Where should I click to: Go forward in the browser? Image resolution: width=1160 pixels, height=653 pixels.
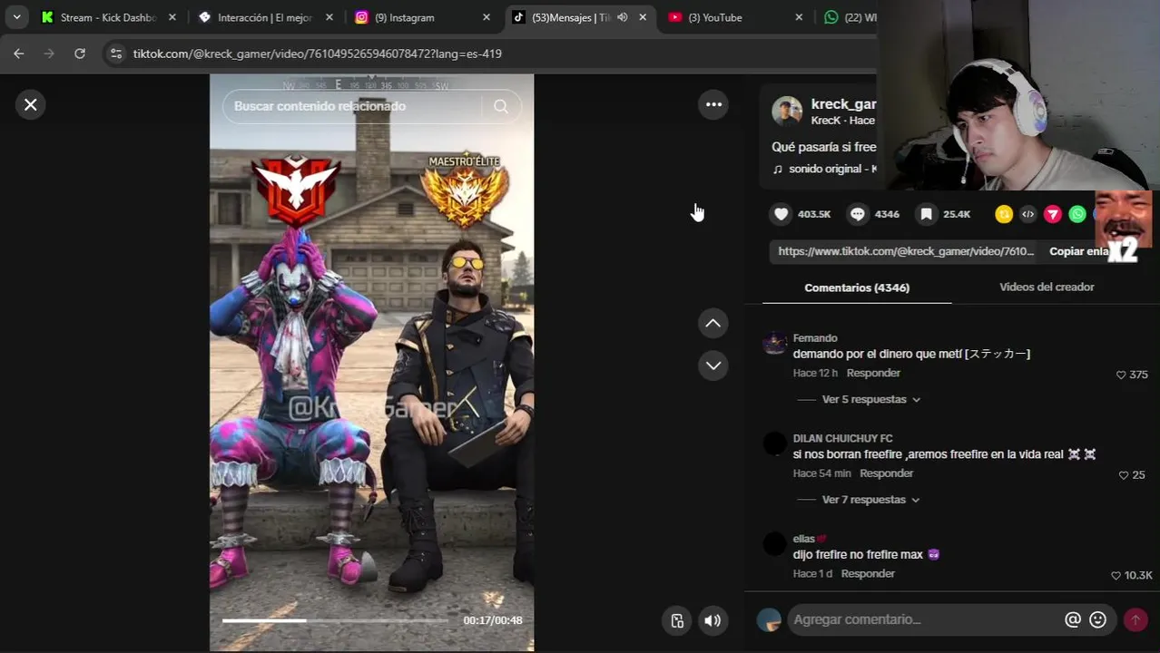click(49, 54)
